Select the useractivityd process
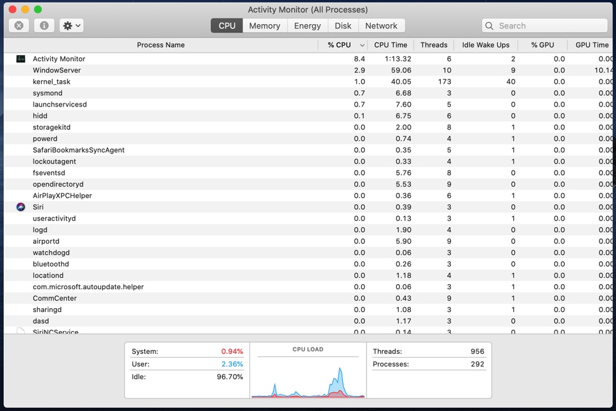The width and height of the screenshot is (616, 411). (x=308, y=218)
